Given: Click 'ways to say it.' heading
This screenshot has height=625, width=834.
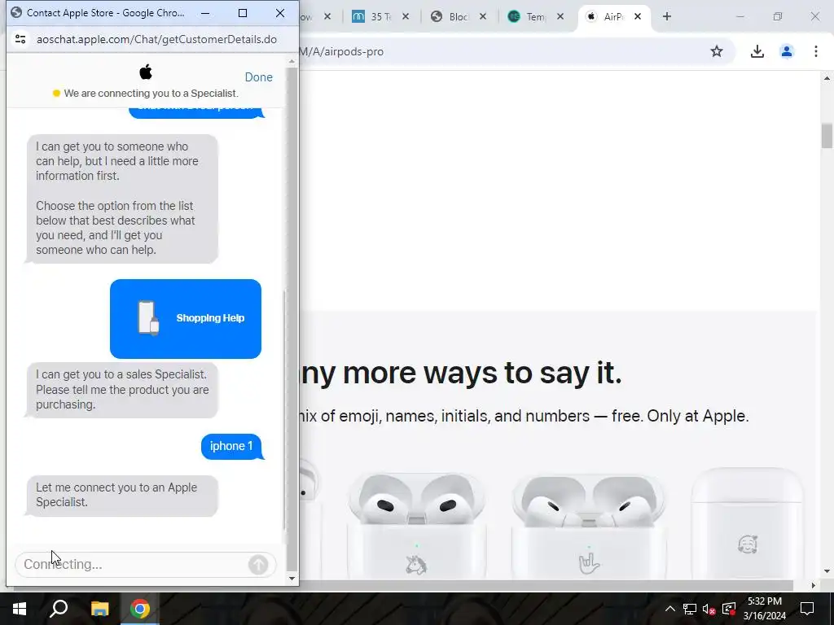Looking at the screenshot, I should [x=523, y=373].
